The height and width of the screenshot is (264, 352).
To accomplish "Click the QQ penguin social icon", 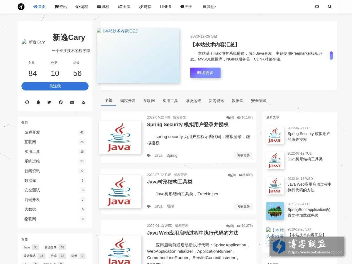I will tap(38, 102).
